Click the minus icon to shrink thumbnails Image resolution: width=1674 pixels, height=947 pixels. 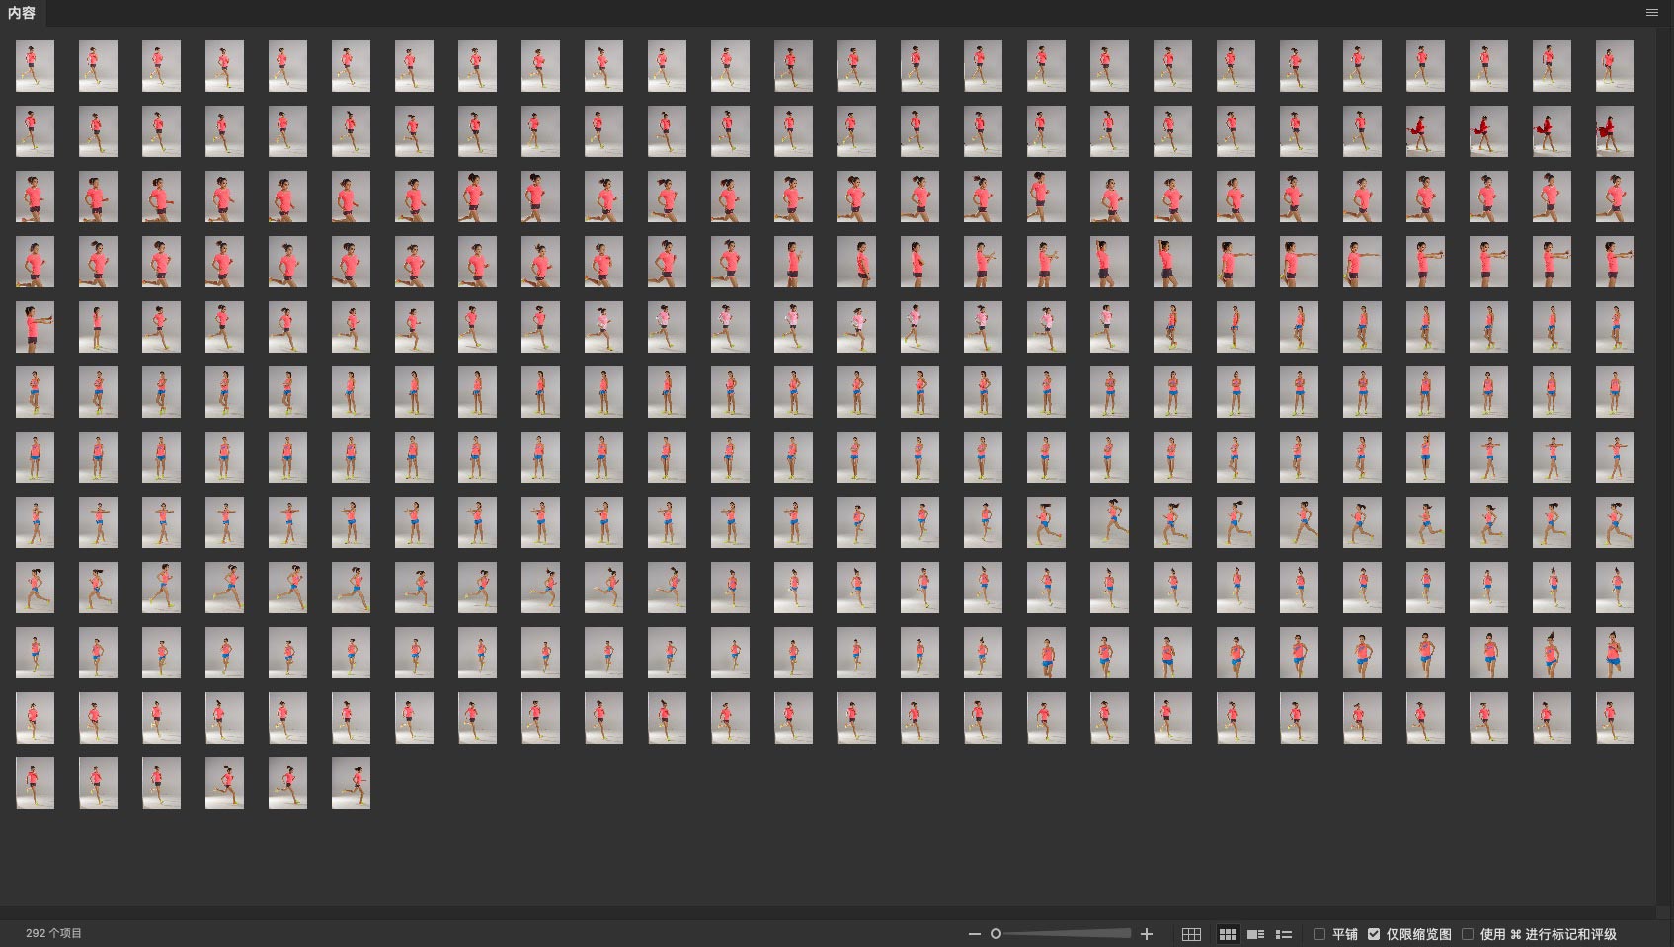(x=974, y=934)
